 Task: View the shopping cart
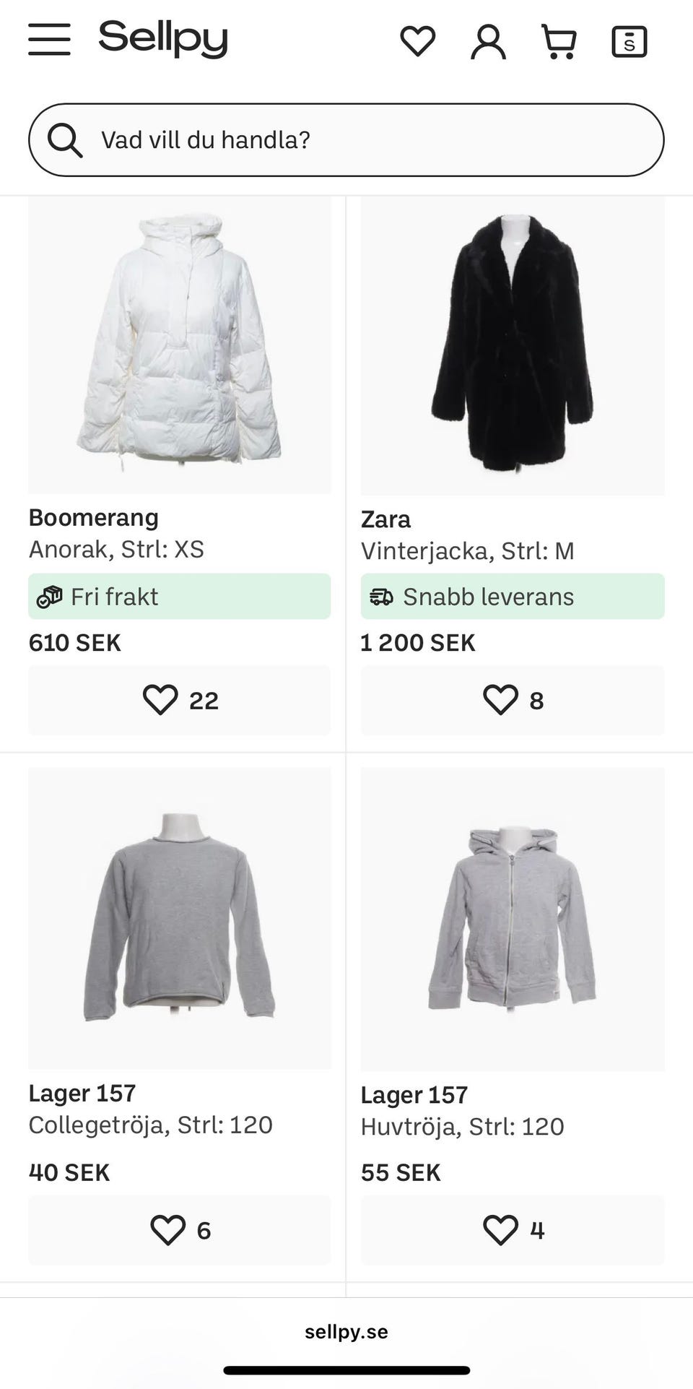[x=559, y=41]
